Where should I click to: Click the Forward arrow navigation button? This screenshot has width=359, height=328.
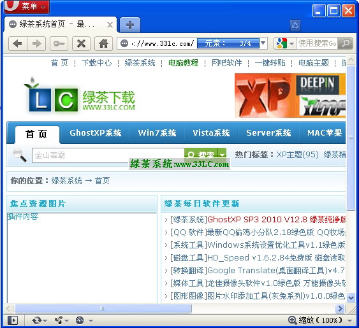[36, 43]
